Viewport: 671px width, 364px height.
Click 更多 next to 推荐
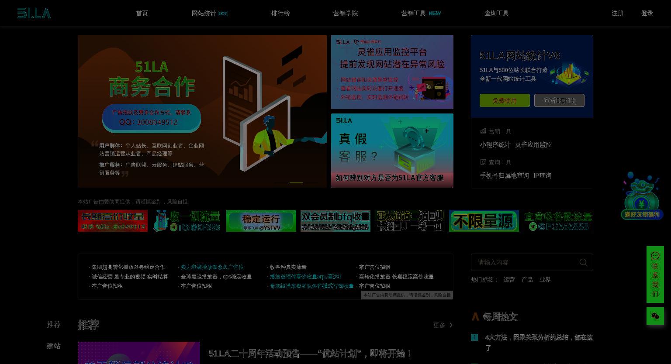[439, 325]
